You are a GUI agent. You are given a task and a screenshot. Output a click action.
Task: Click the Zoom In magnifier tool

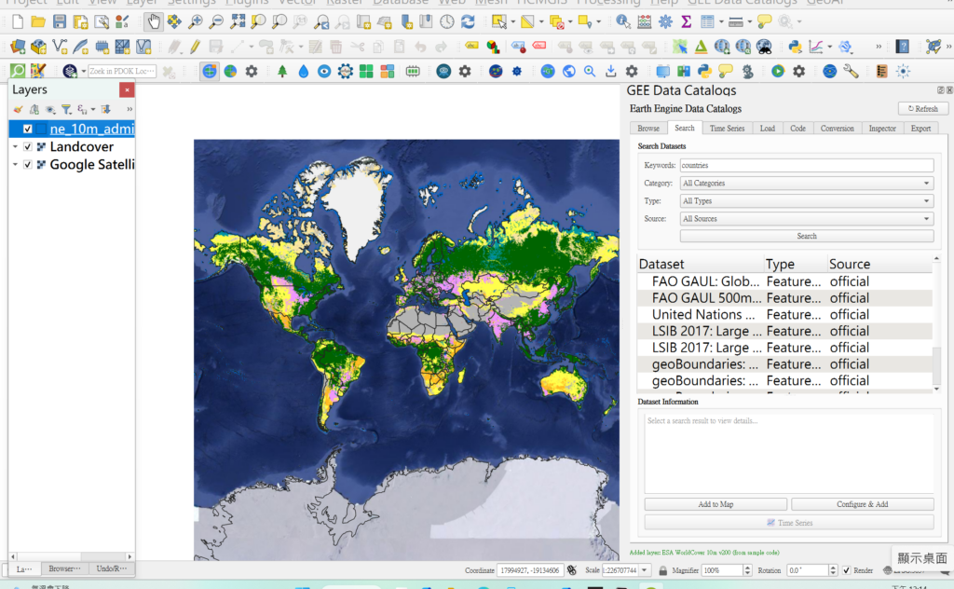pyautogui.click(x=195, y=21)
